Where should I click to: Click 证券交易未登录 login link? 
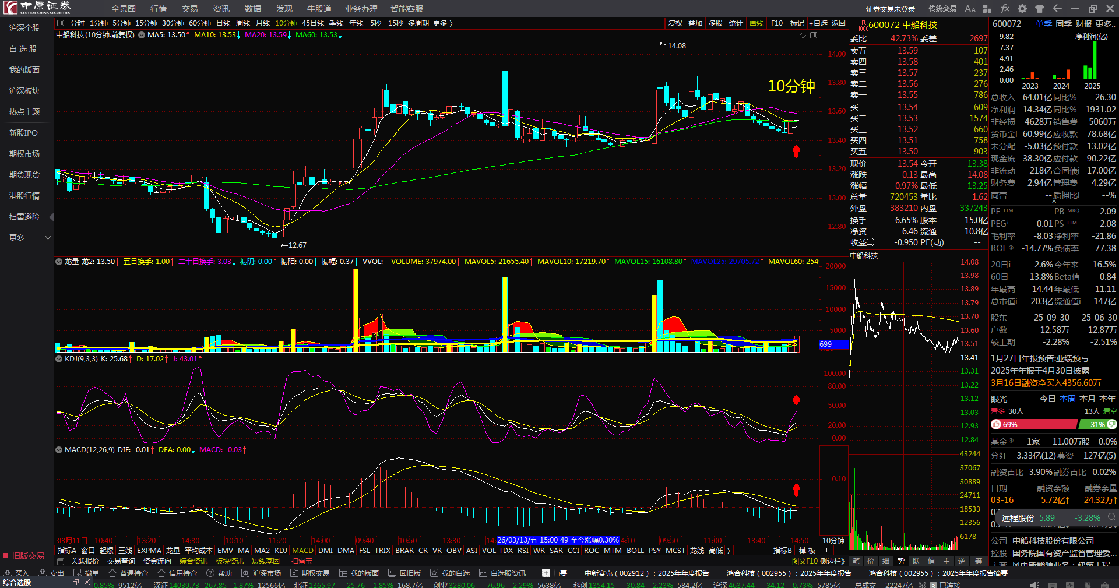click(x=891, y=9)
